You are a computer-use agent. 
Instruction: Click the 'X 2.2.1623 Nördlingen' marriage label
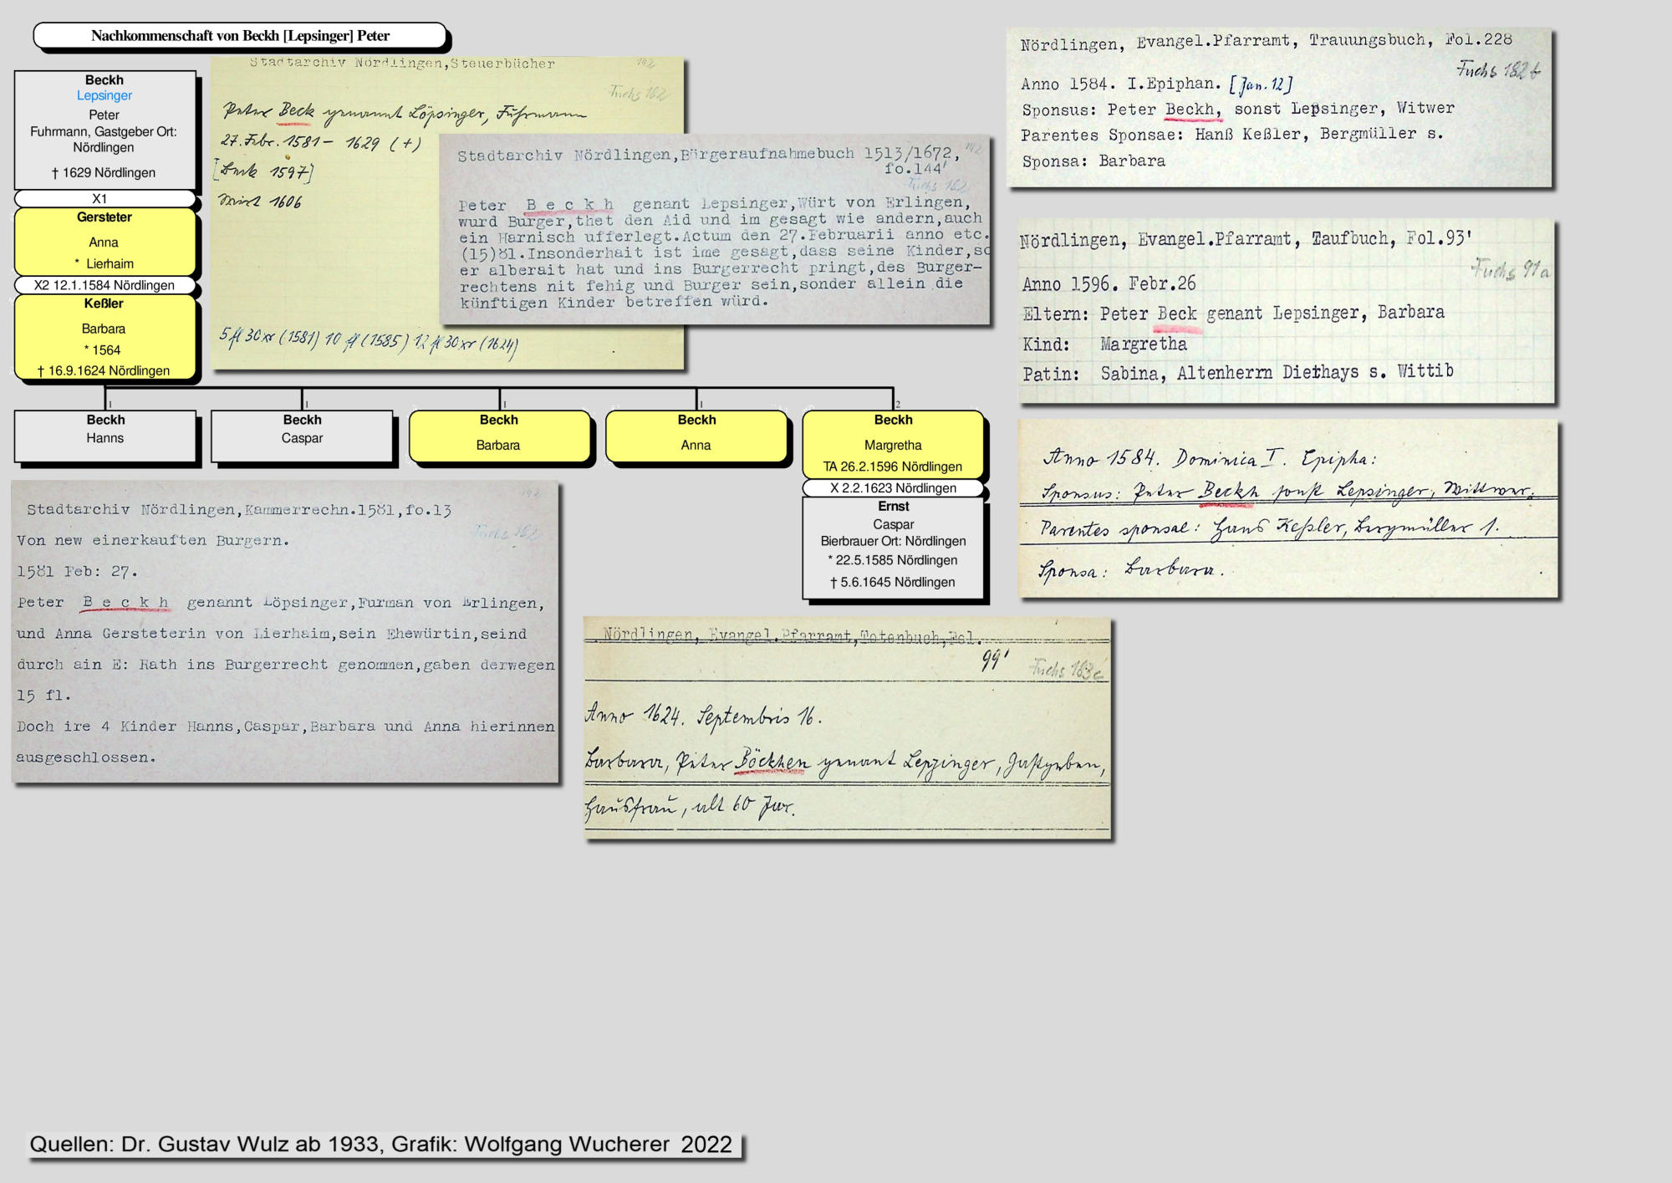[x=893, y=488]
